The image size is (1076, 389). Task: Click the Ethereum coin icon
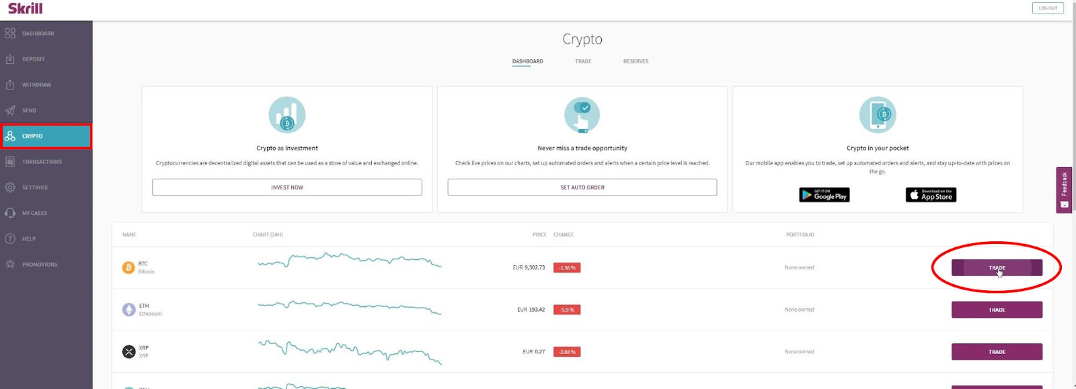(x=128, y=310)
